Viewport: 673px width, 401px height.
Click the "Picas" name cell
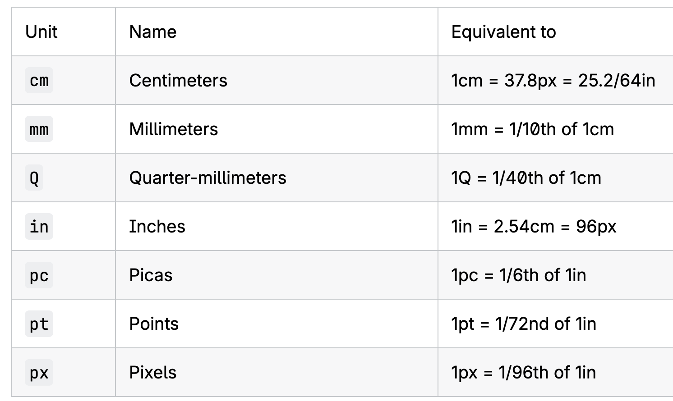pos(151,275)
